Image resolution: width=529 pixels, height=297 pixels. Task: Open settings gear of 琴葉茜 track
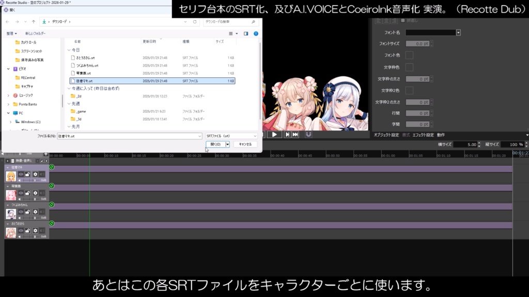coord(35,193)
